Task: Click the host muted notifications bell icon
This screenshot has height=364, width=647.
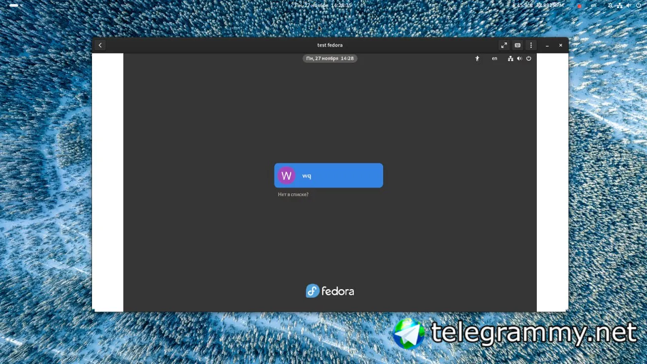Action: [610, 5]
